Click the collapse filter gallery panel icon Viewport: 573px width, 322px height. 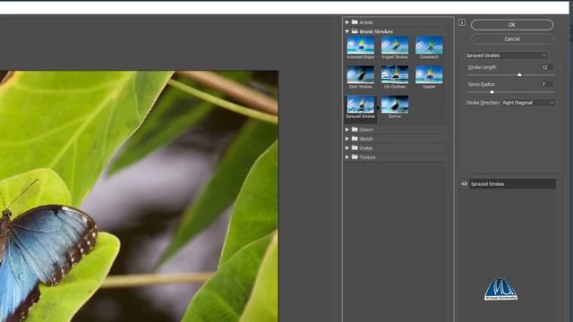tap(462, 22)
